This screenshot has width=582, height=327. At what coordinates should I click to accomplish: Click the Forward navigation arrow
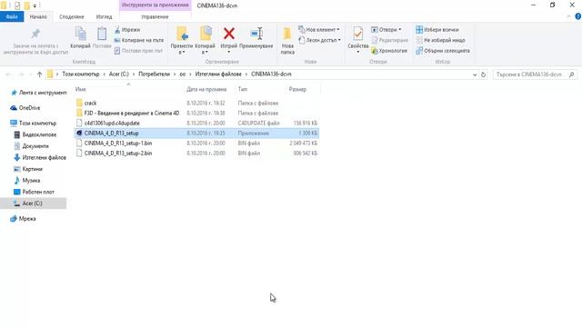(x=21, y=74)
